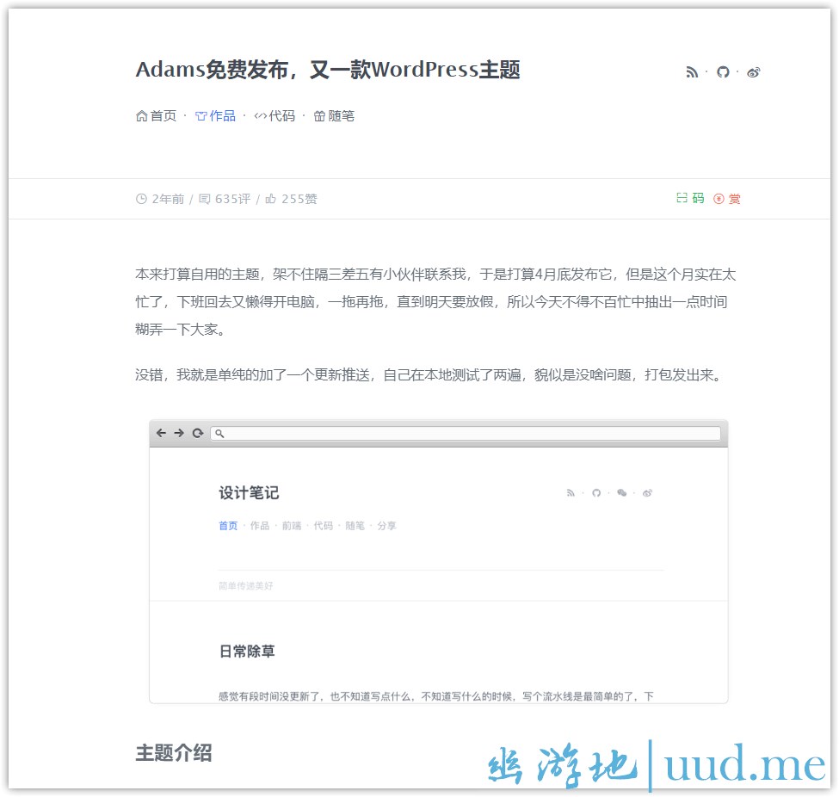Click back arrow in the preview browser image
Screen dimensions: 839x797
click(x=161, y=433)
